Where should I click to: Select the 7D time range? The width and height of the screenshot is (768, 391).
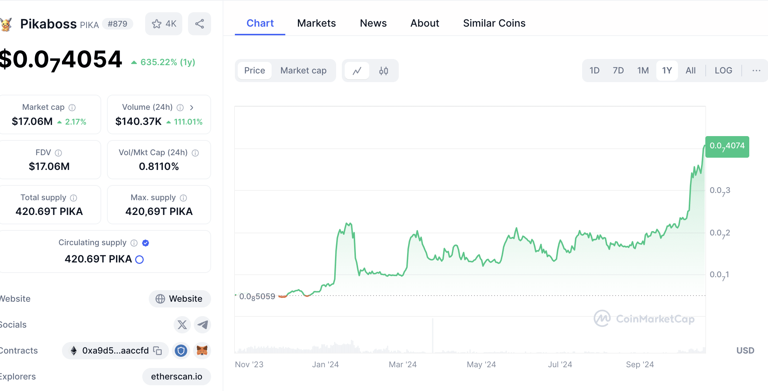(618, 71)
